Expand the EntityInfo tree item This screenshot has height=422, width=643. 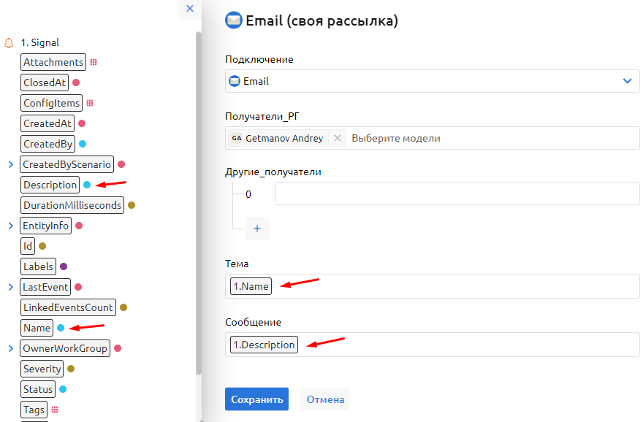pyautogui.click(x=10, y=226)
